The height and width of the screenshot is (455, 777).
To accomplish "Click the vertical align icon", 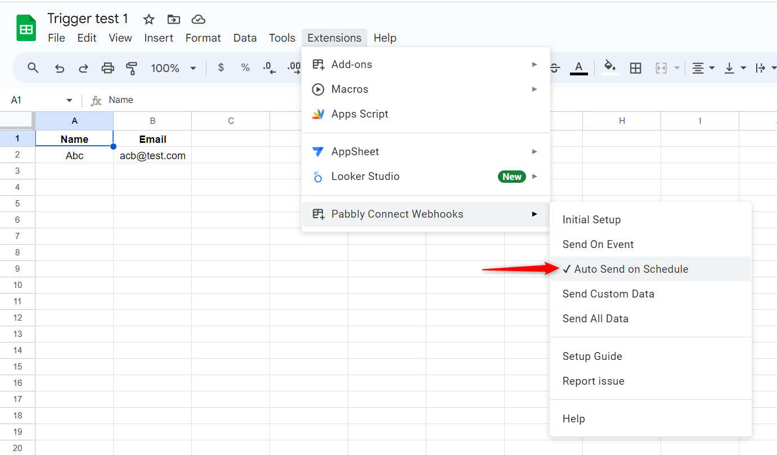I will pos(729,68).
